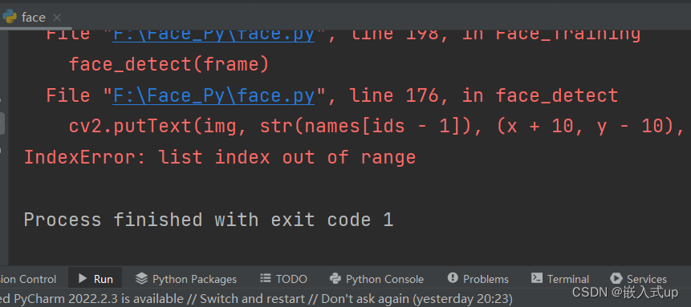Viewport: 691px width, 307px height.
Task: Click the IndexError: list index out of range line
Action: (220, 157)
